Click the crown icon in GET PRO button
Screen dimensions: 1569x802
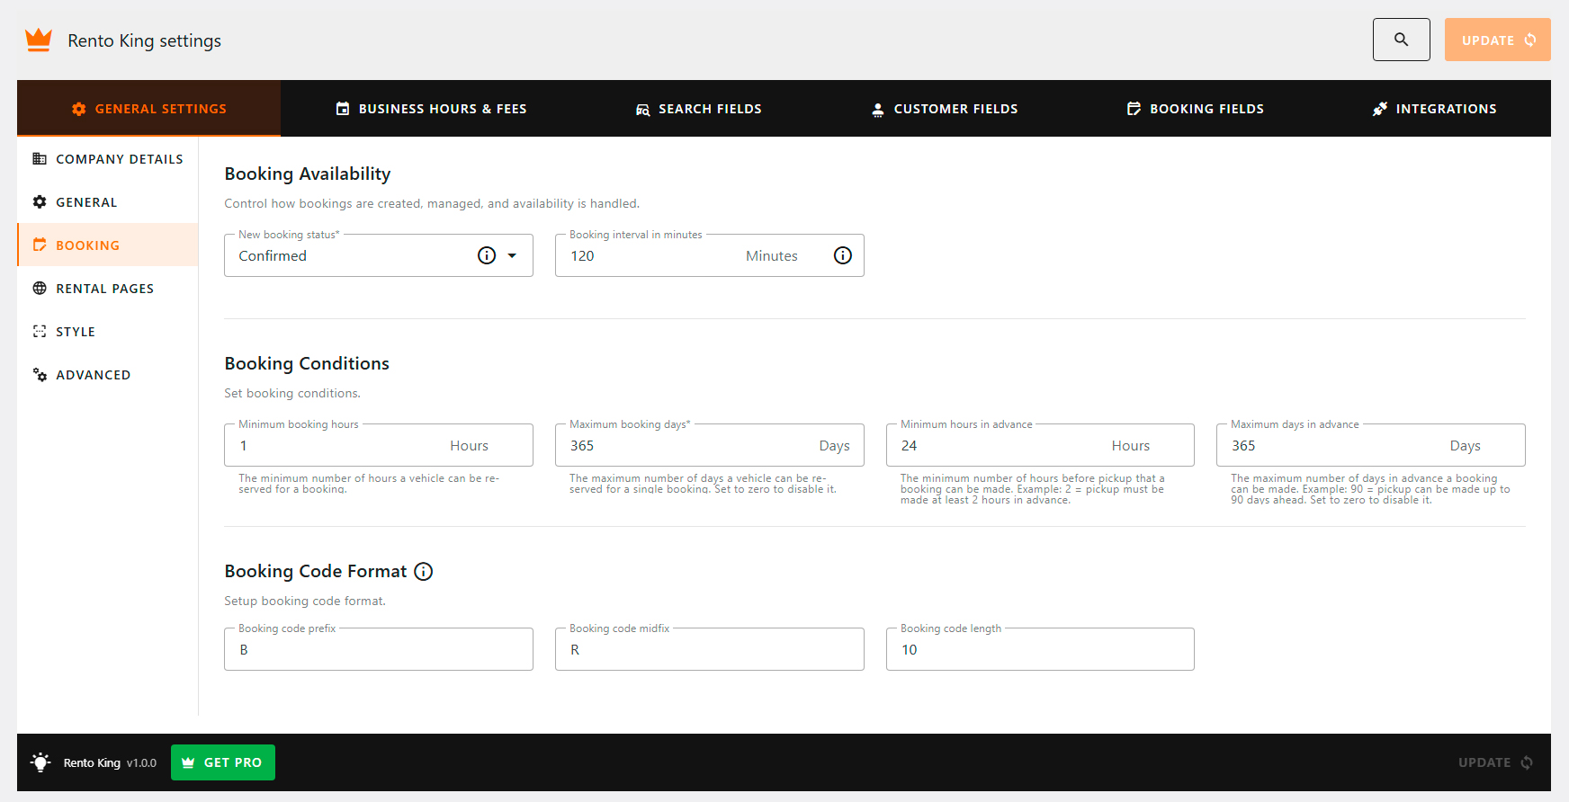188,762
